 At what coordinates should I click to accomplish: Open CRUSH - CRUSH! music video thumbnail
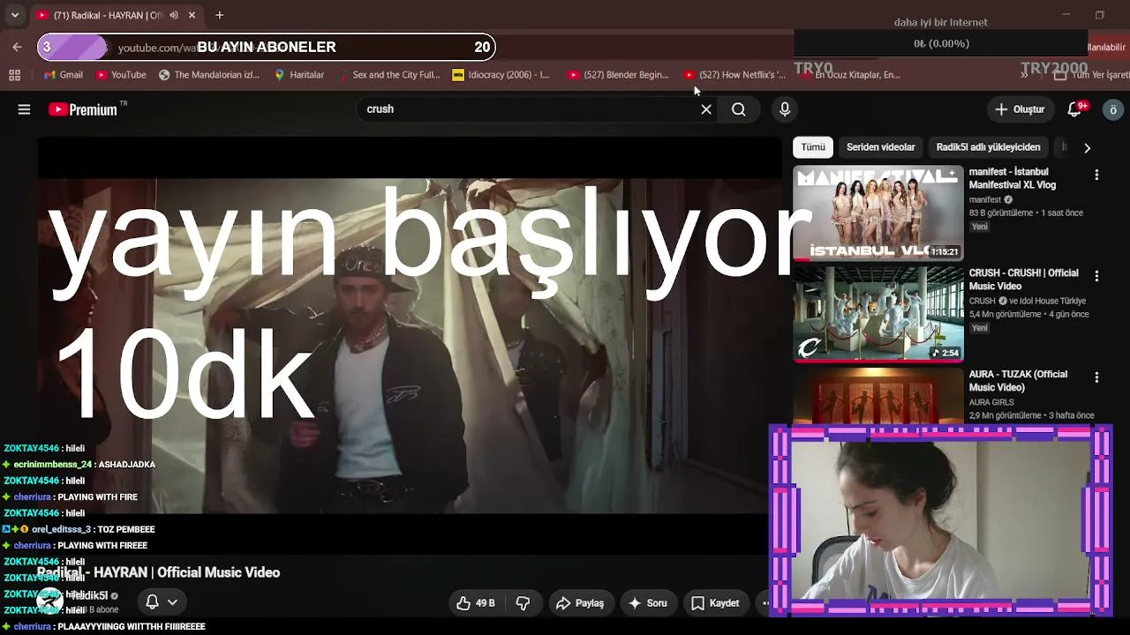(878, 314)
